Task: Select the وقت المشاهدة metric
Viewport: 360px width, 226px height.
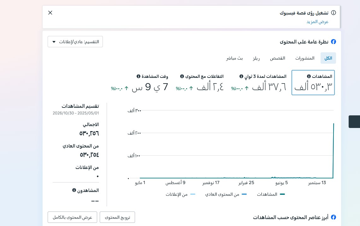Action: click(139, 83)
